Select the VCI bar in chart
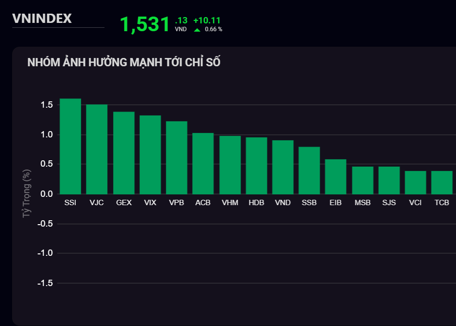Screen dimensions: 456x326 (x=415, y=182)
